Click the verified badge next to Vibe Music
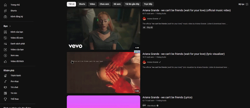250x108 pixels. tap(157, 105)
